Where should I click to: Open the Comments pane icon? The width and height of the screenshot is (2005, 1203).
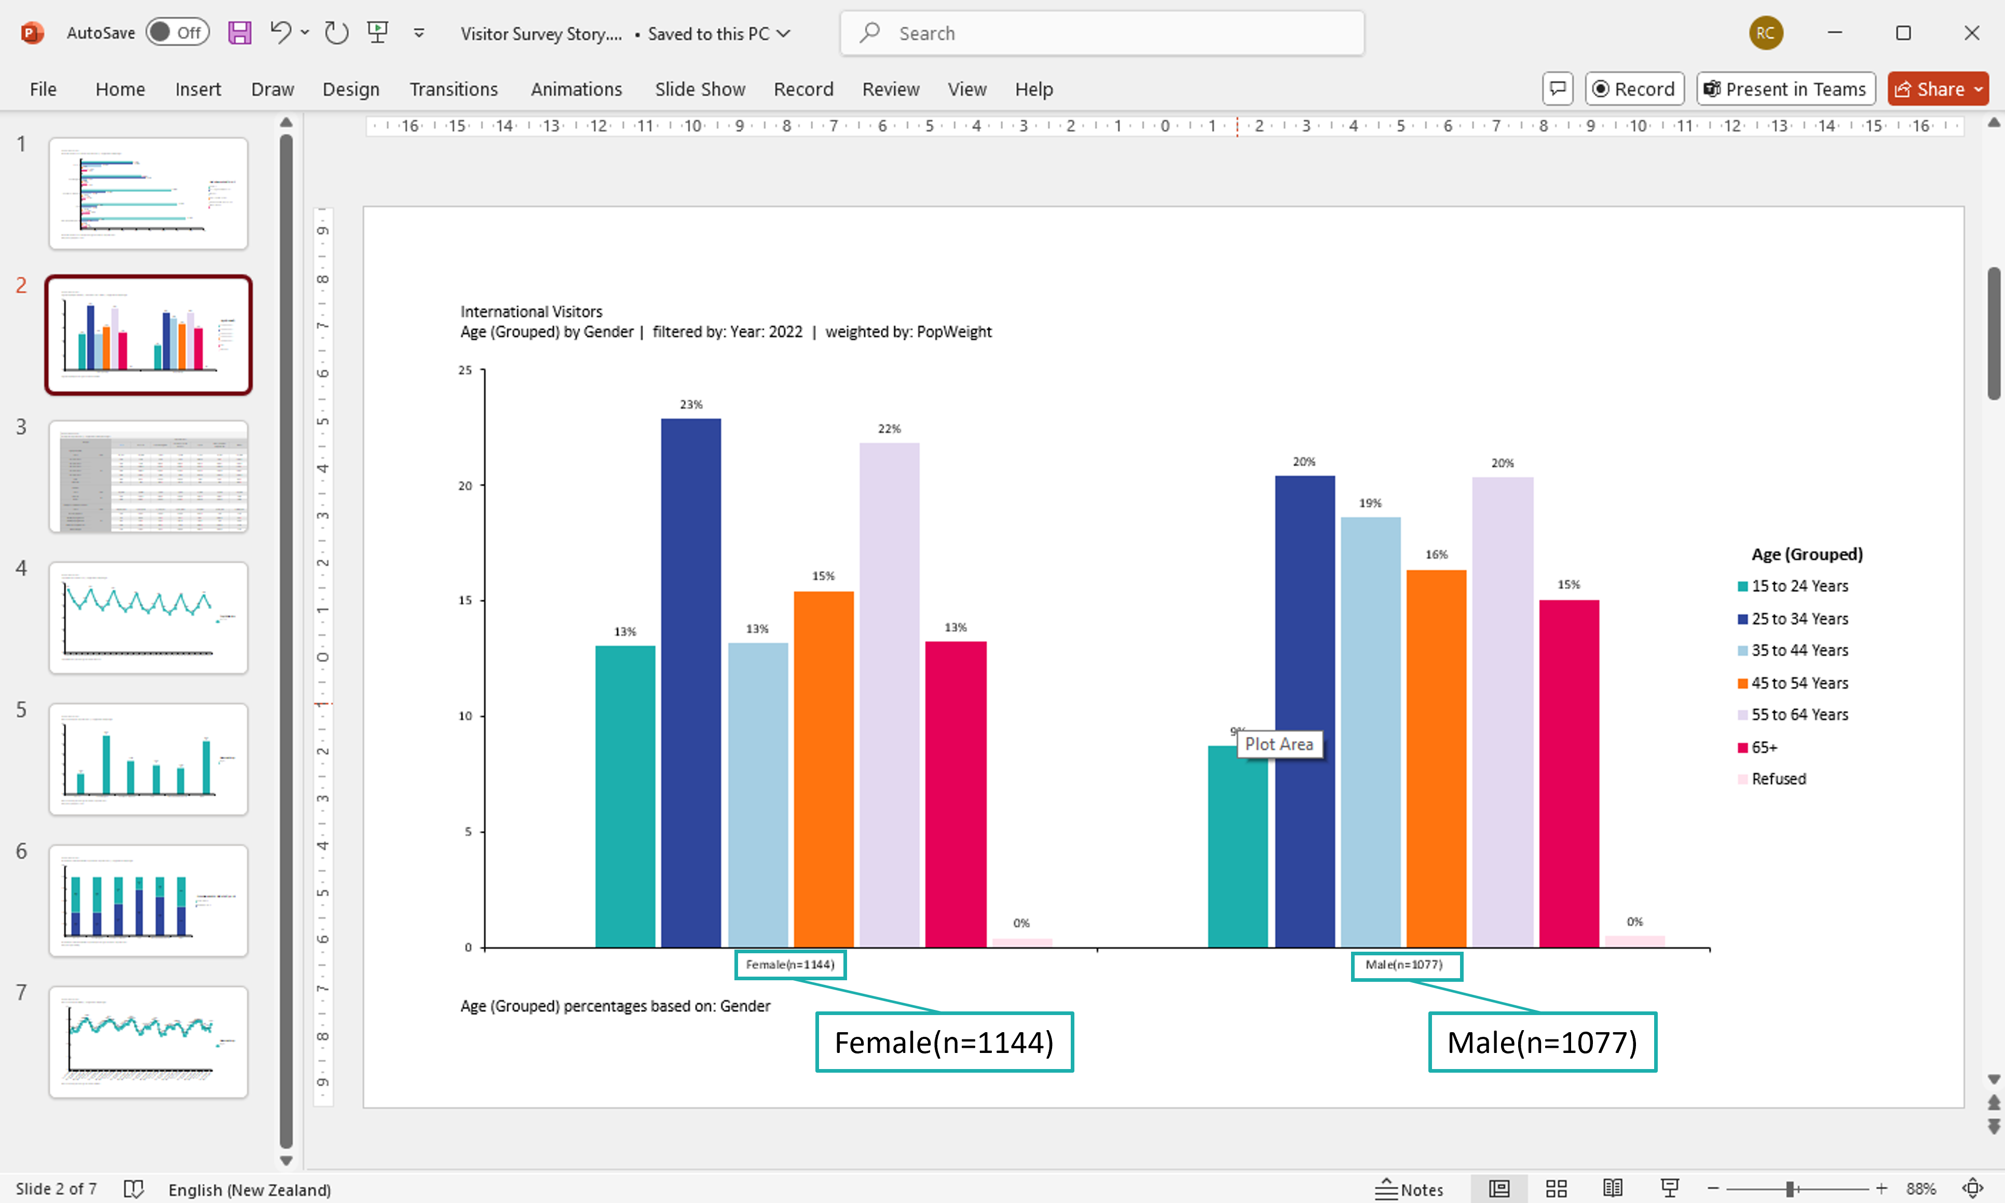point(1557,89)
